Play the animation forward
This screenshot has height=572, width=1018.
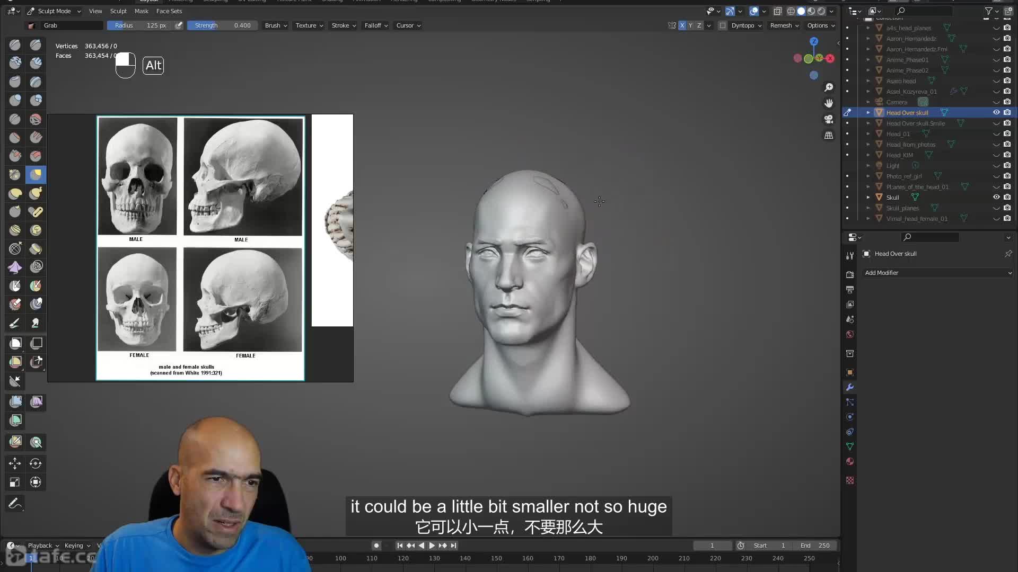pyautogui.click(x=432, y=546)
